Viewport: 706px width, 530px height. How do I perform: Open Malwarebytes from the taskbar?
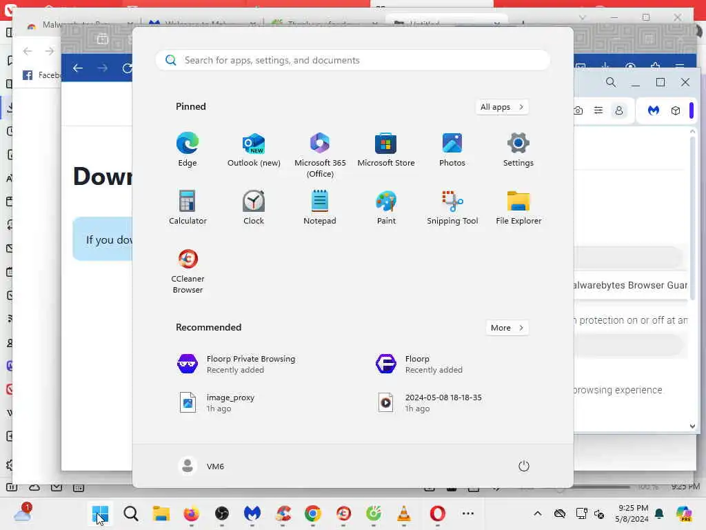point(252,513)
